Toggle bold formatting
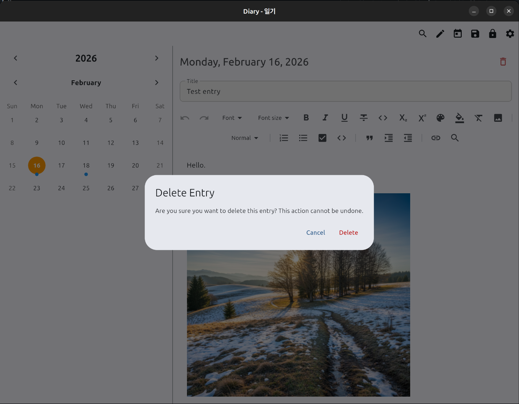Viewport: 519px width, 404px height. (306, 118)
